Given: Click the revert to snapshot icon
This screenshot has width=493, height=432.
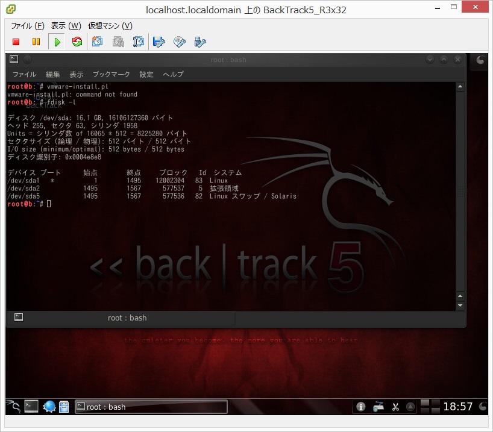Looking at the screenshot, I should tap(118, 42).
